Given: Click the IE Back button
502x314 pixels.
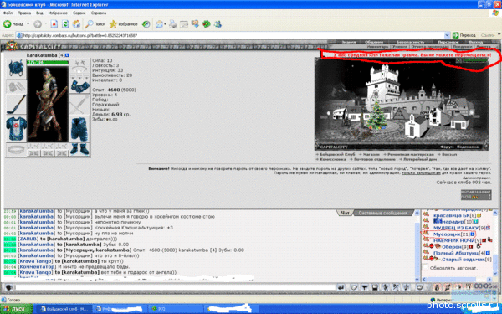Looking at the screenshot, I should click(x=13, y=24).
